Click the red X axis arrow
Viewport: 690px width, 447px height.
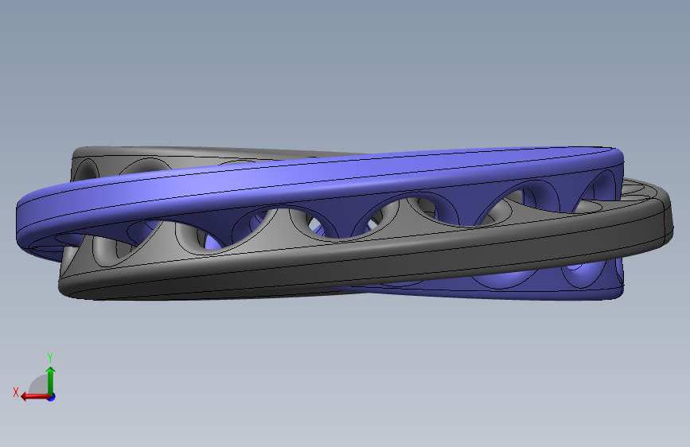click(x=35, y=397)
